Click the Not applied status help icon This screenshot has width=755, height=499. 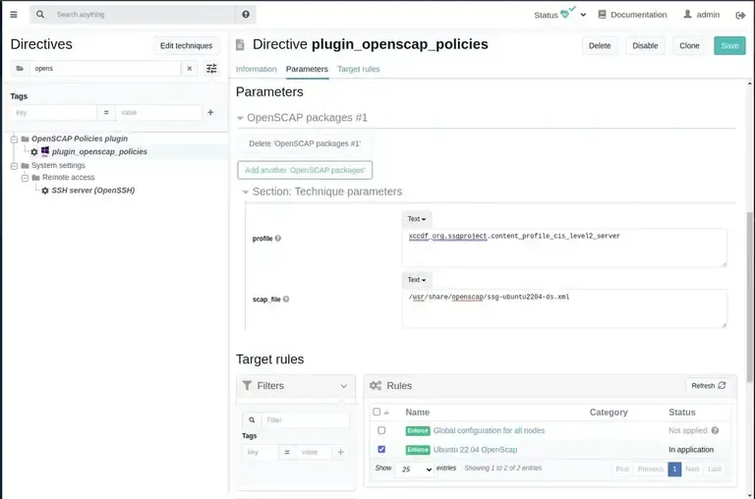715,430
